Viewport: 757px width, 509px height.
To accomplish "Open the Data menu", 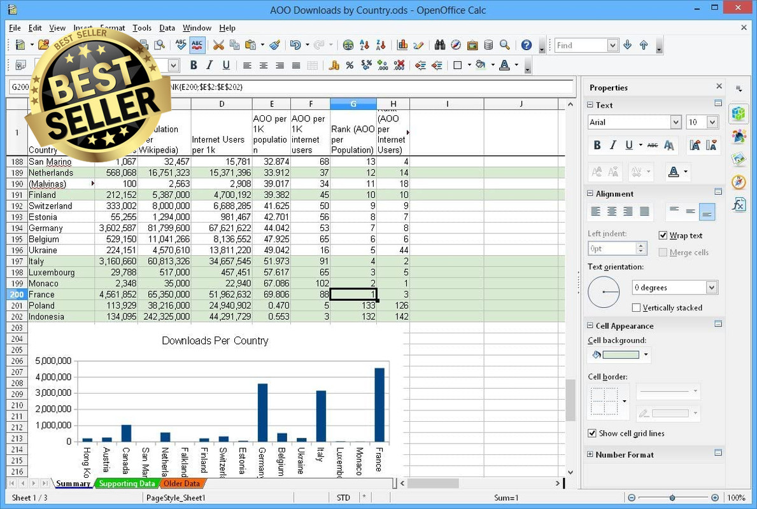I will click(167, 28).
